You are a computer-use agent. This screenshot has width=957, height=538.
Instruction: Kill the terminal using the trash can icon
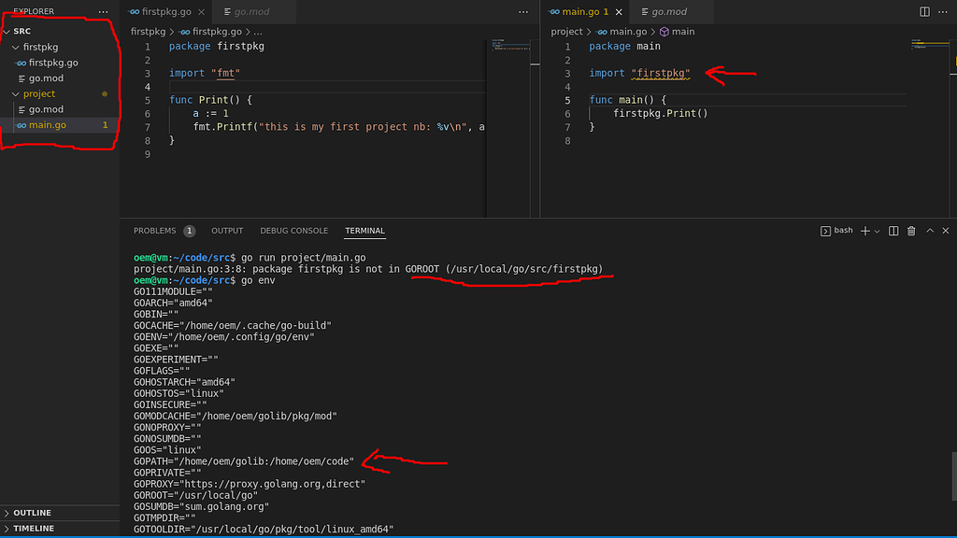coord(911,230)
